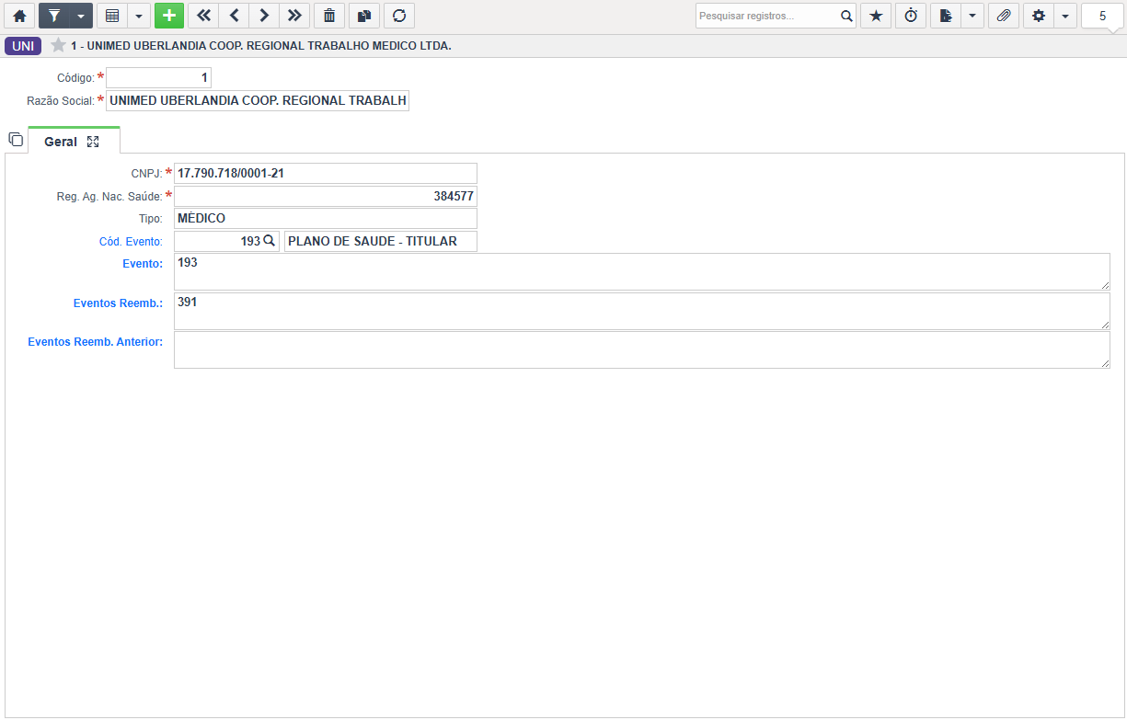Click the record title UNIMED UBERLANDIA COOP.
The width and height of the screenshot is (1127, 720).
coord(261,45)
